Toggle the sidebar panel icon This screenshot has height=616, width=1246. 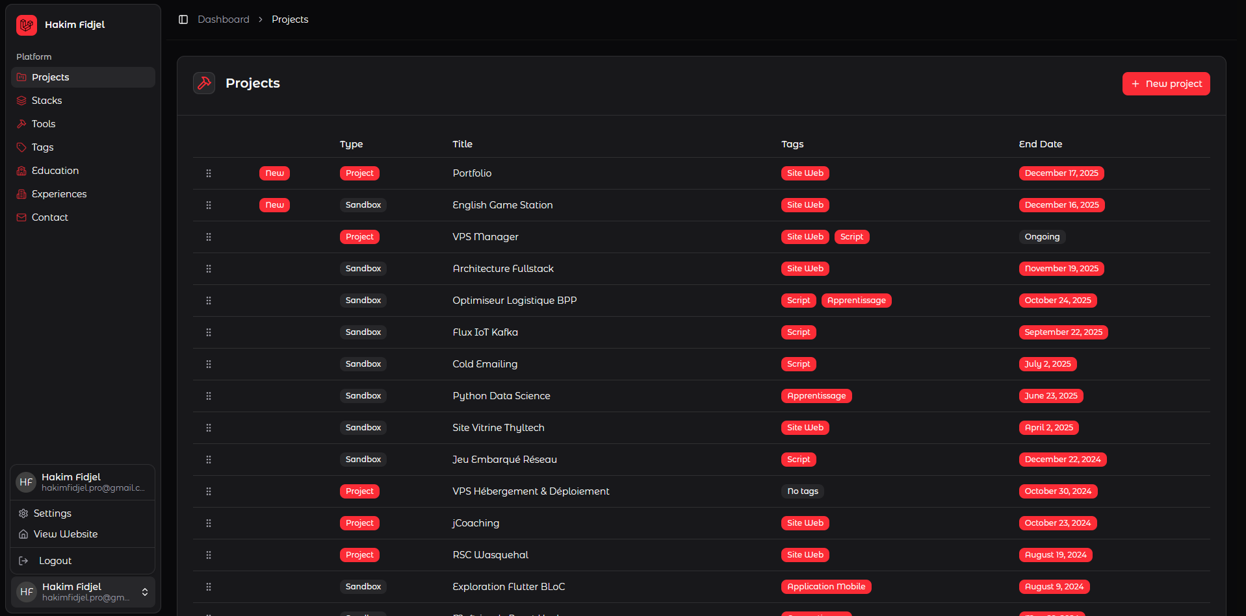pyautogui.click(x=183, y=19)
